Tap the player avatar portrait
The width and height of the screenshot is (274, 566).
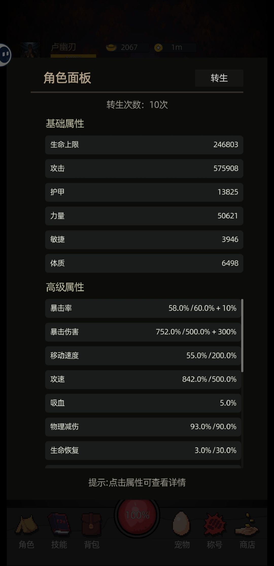click(30, 50)
